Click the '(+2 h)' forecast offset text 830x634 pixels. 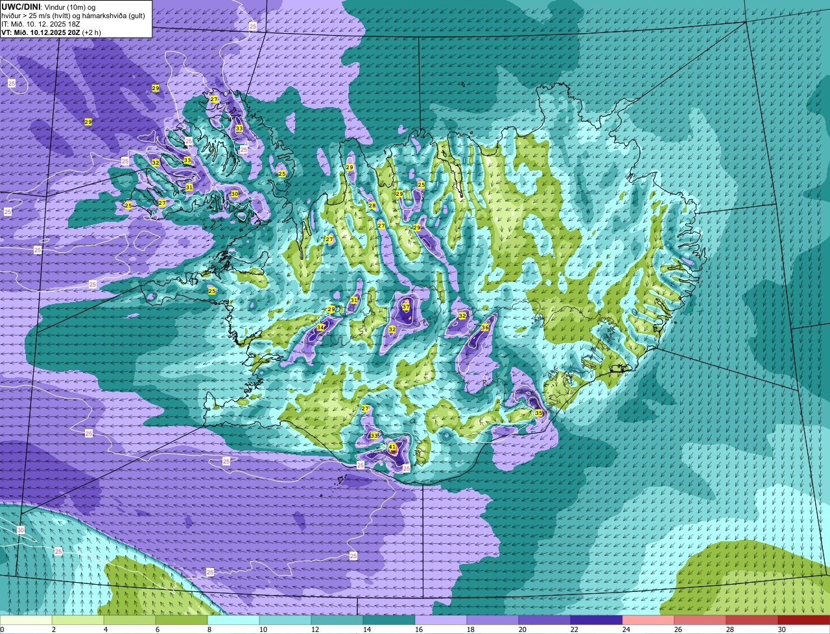pos(91,32)
